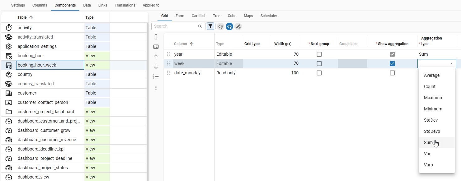Image resolution: width=461 pixels, height=181 pixels.
Task: Choose Count in the open aggregation list
Action: click(x=429, y=86)
